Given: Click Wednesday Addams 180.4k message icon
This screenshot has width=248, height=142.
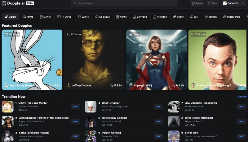Looking at the screenshot, I should point(103,125).
